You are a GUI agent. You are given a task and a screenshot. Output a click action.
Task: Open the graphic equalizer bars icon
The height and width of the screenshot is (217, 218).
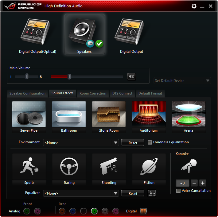152,193
